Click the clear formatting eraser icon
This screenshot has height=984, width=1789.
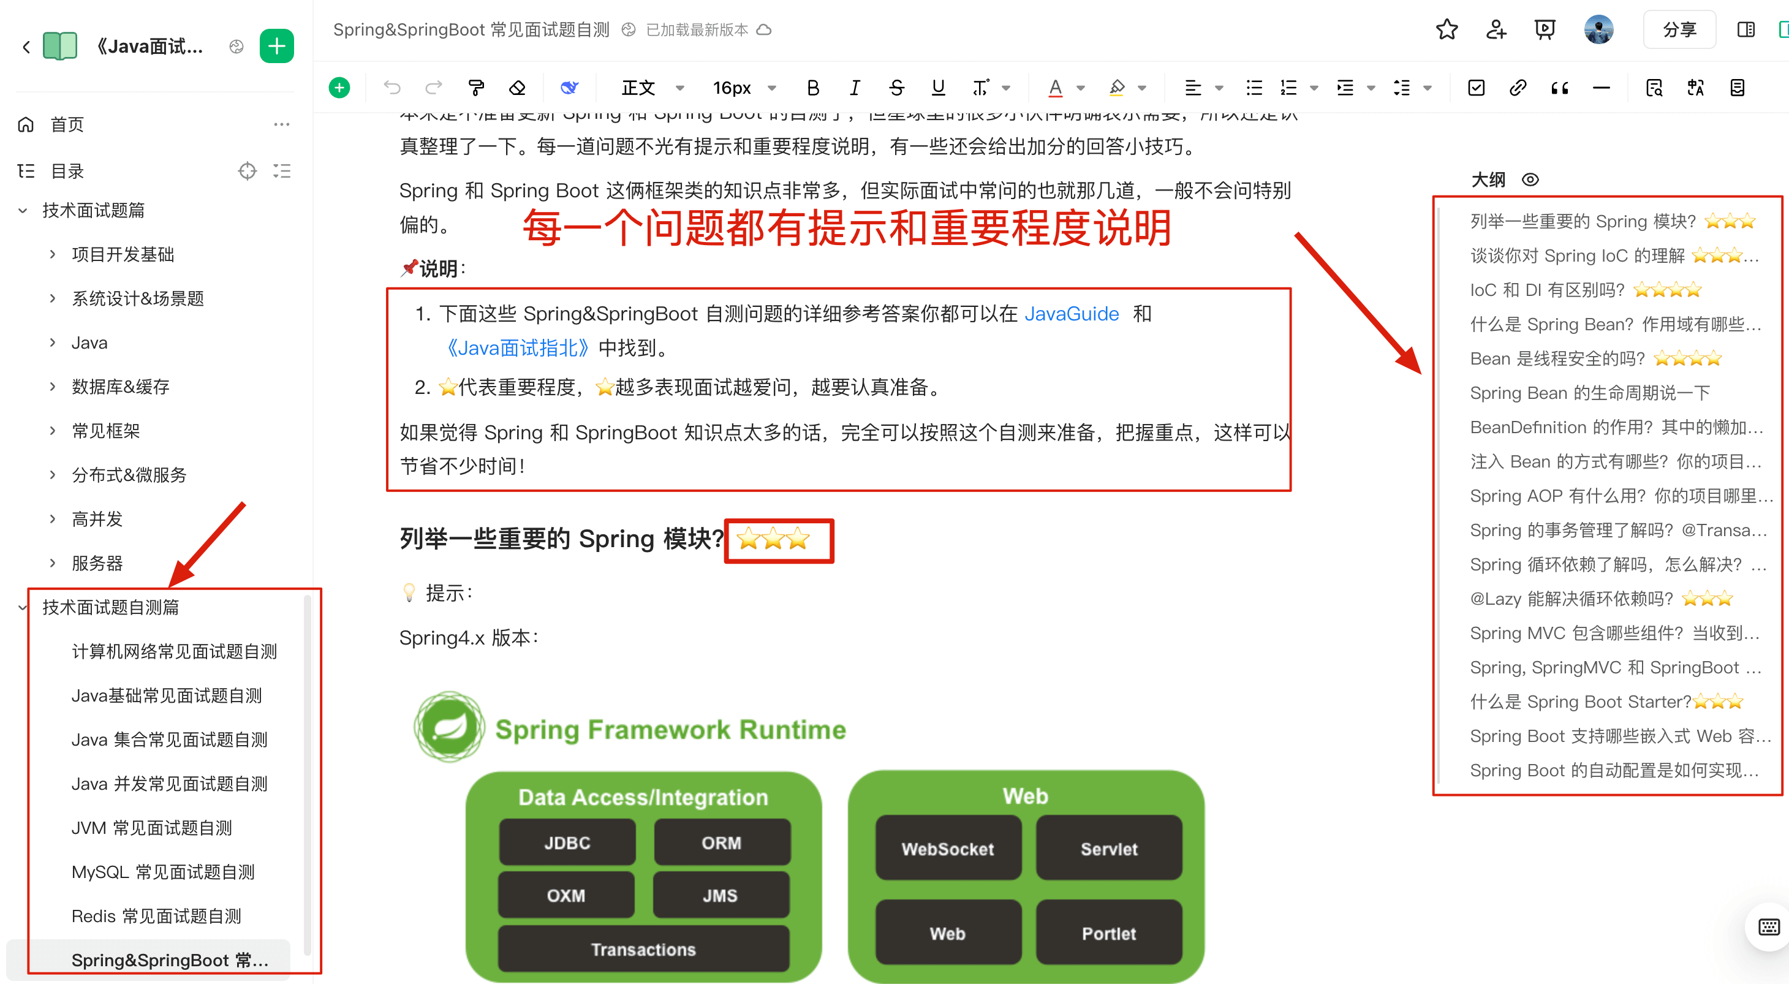click(x=516, y=88)
